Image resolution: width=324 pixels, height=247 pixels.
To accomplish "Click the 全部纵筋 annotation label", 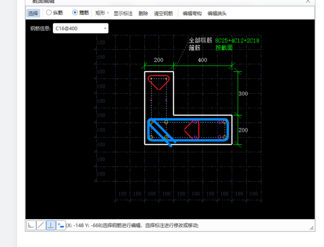I will pyautogui.click(x=200, y=40).
